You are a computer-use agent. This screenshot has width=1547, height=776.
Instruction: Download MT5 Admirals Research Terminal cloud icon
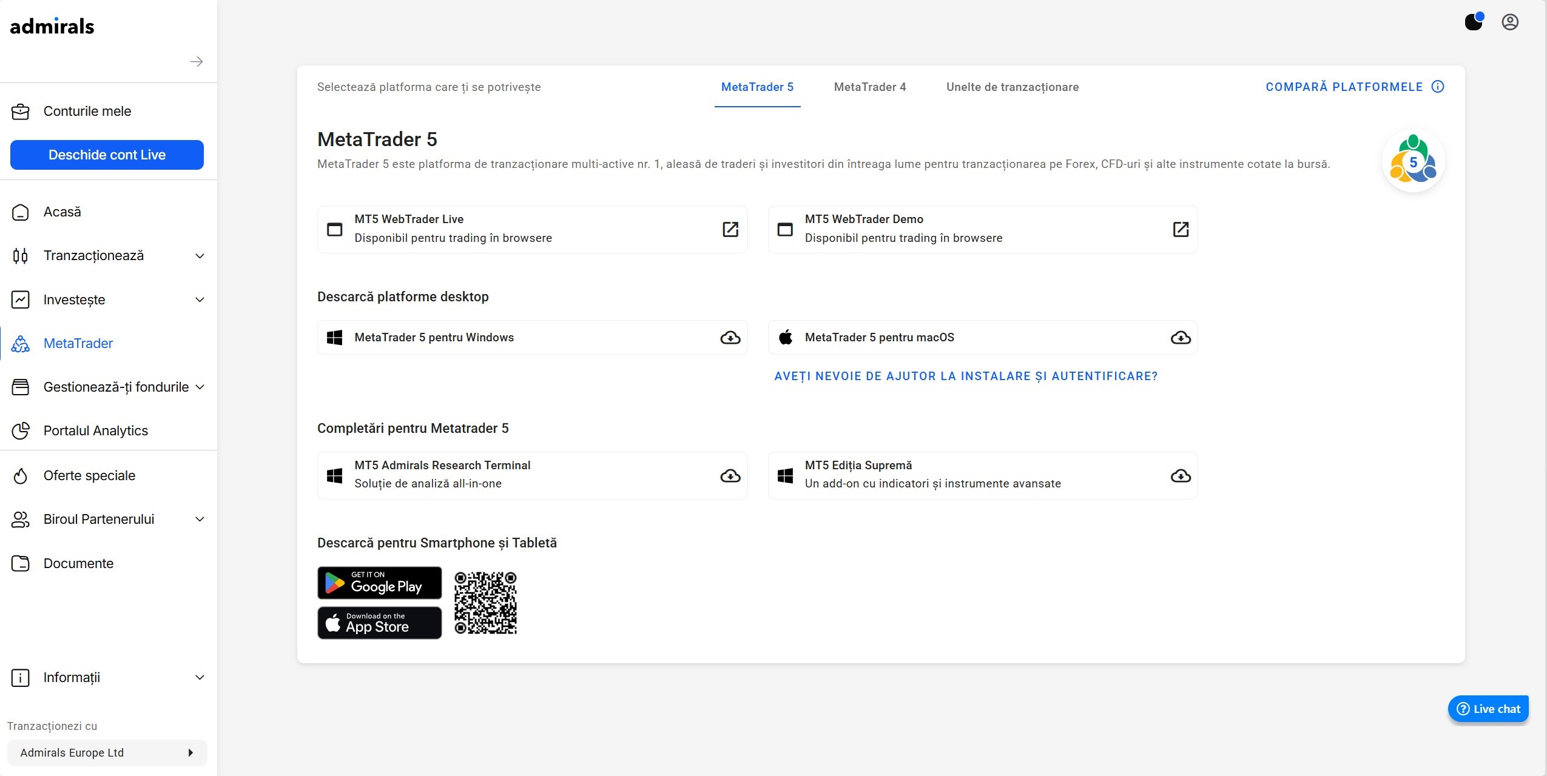tap(730, 476)
